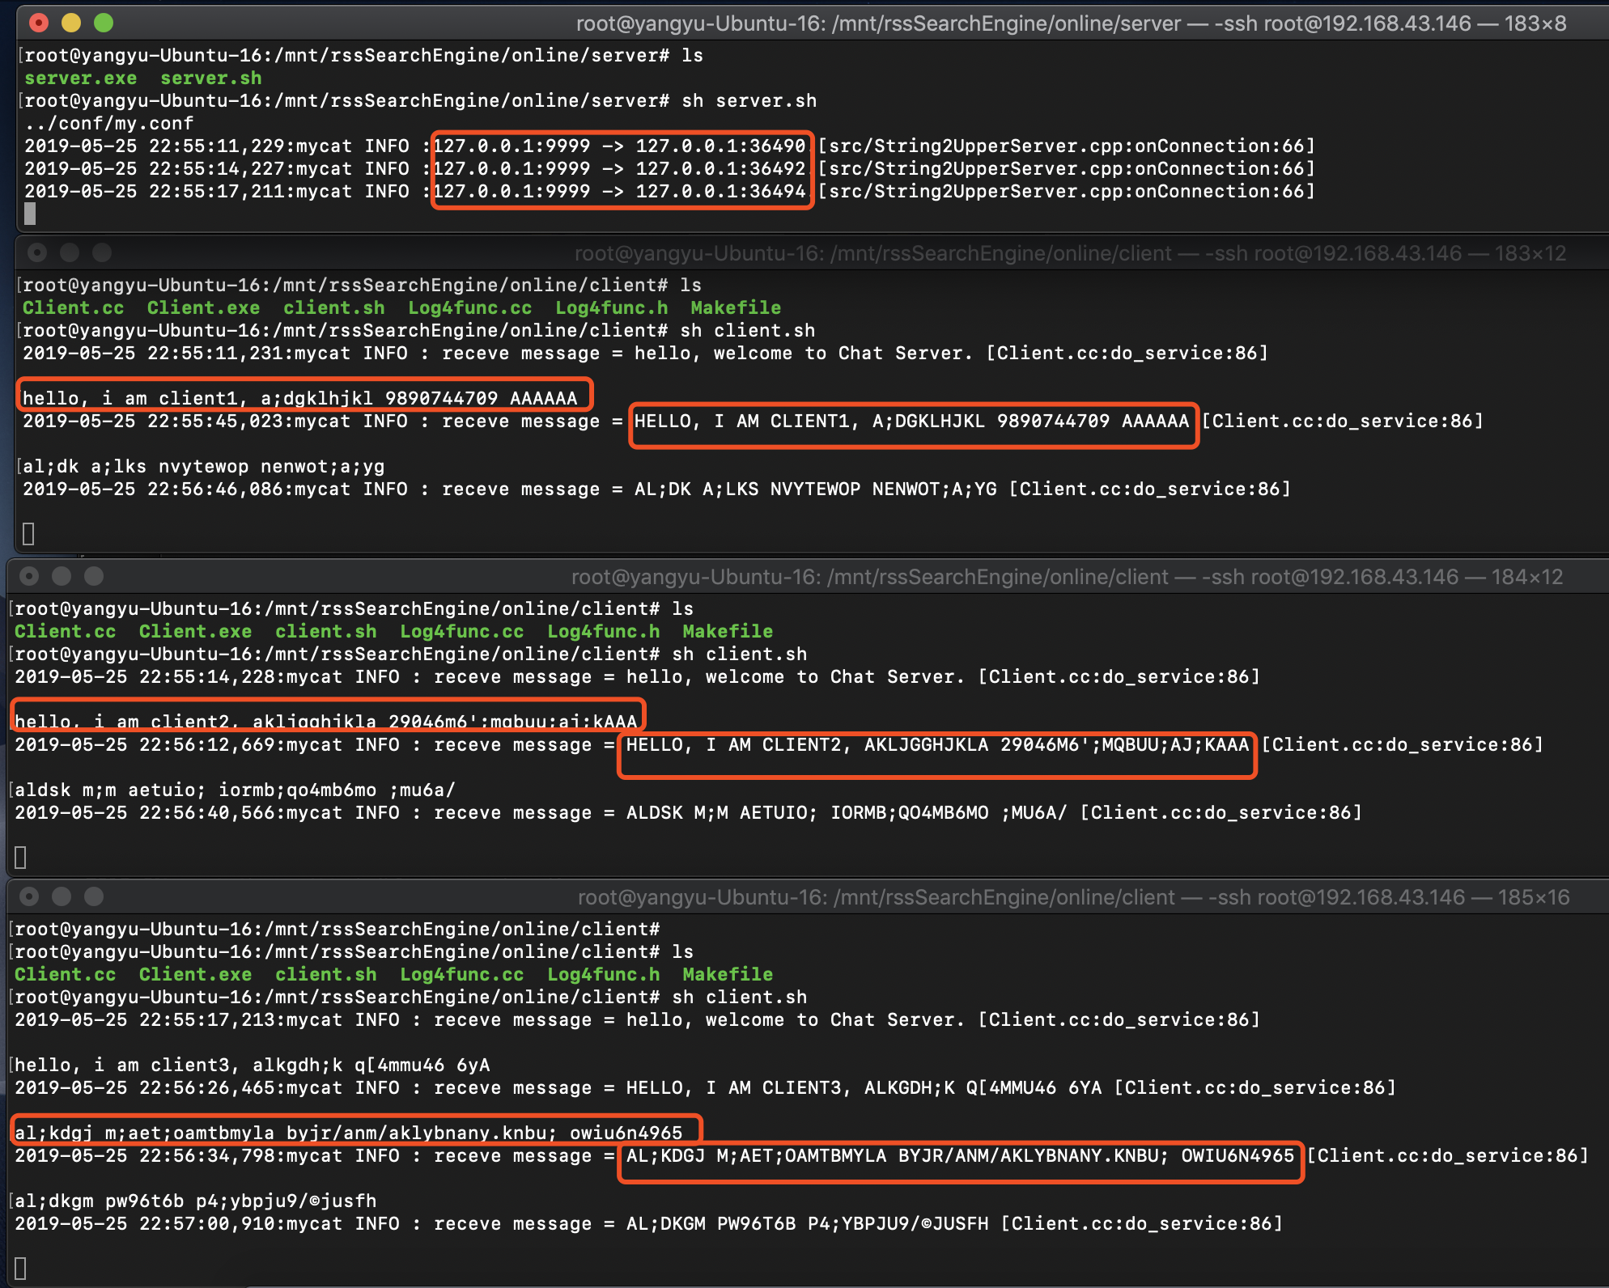This screenshot has height=1288, width=1609.
Task: Click the uppercase HELLO, I AM CLIENT1 message
Action: tap(911, 422)
